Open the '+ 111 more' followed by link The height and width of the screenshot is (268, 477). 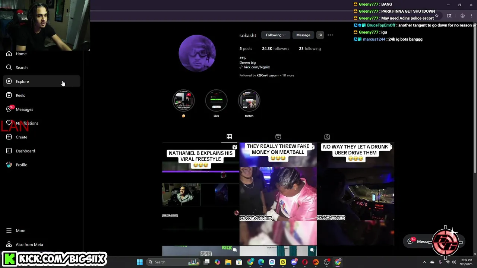[287, 75]
